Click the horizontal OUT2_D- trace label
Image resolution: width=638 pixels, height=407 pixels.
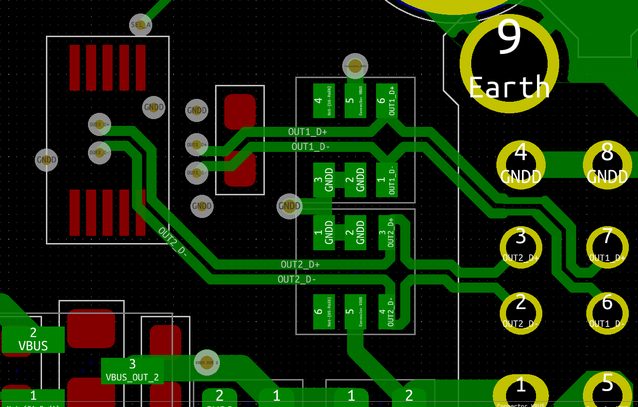(297, 279)
